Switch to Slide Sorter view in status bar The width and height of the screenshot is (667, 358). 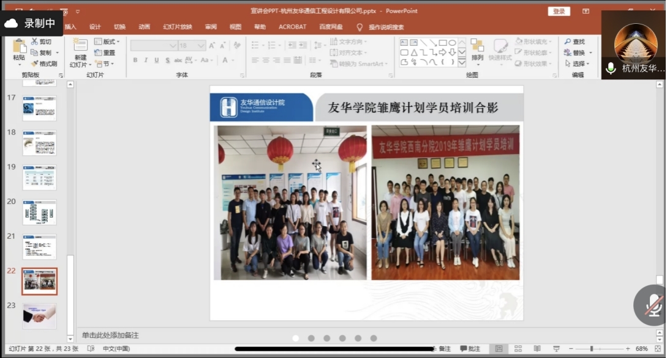[518, 349]
